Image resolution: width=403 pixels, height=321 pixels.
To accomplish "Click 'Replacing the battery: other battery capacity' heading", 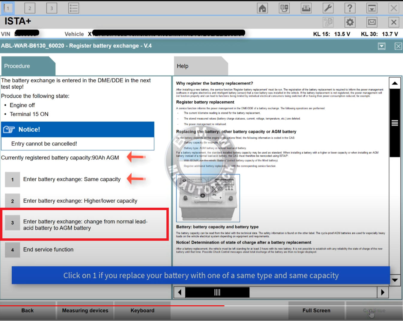I will [236, 132].
